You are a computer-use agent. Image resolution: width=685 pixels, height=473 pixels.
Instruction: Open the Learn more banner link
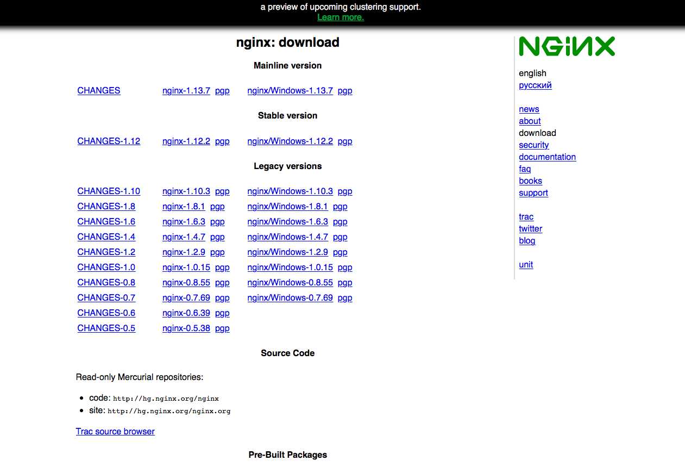click(341, 17)
